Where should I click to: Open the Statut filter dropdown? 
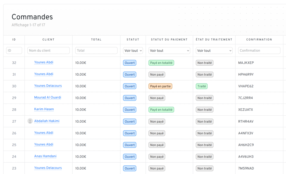coord(133,51)
